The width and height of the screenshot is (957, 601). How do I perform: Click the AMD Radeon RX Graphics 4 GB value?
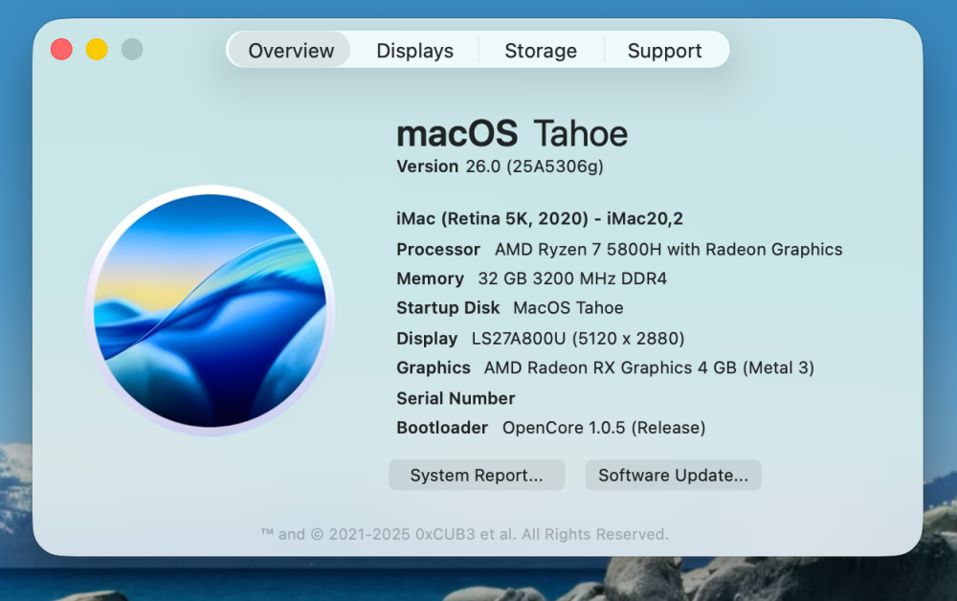650,367
